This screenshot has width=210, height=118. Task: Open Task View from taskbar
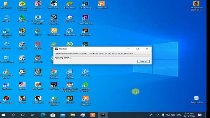tap(32, 115)
